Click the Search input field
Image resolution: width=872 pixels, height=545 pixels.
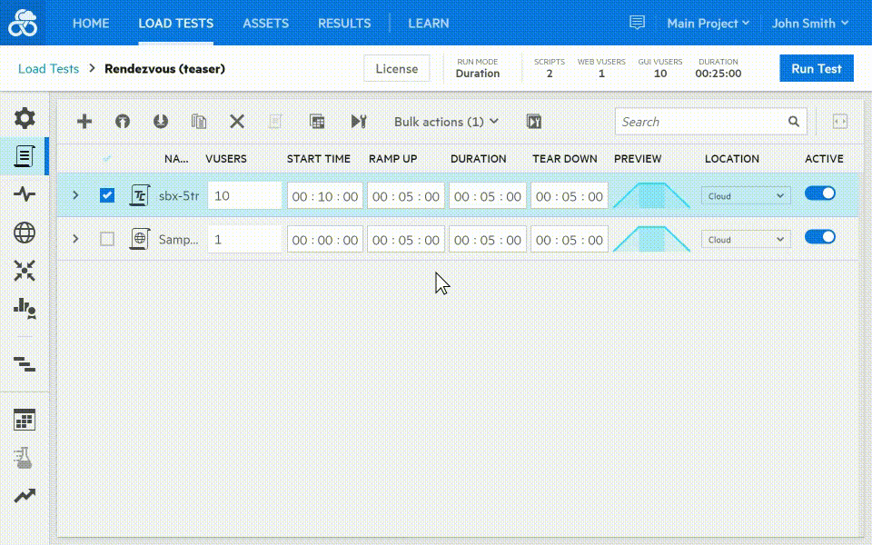click(699, 122)
